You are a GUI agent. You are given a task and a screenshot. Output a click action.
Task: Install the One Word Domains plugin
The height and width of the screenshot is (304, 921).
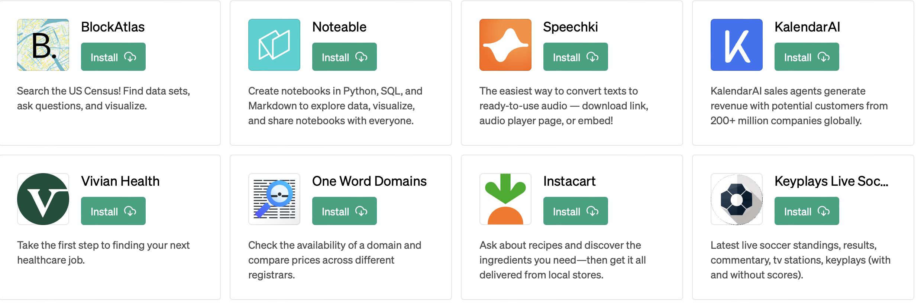[345, 211]
